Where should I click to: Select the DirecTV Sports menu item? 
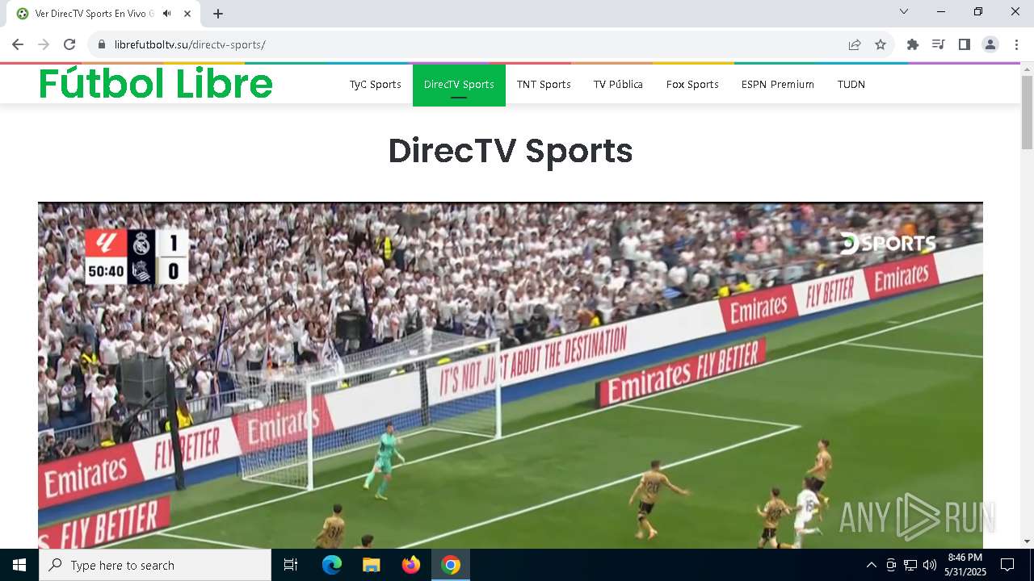(x=459, y=85)
